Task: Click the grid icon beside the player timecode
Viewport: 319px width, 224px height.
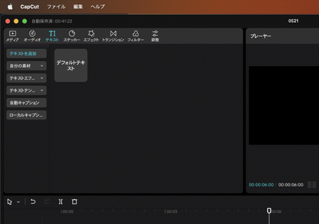Action: [312, 185]
